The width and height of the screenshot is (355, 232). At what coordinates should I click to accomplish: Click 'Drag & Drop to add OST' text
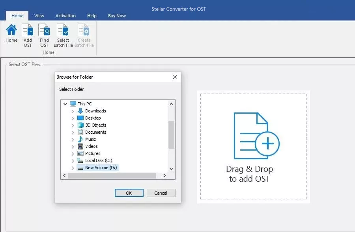250,174
